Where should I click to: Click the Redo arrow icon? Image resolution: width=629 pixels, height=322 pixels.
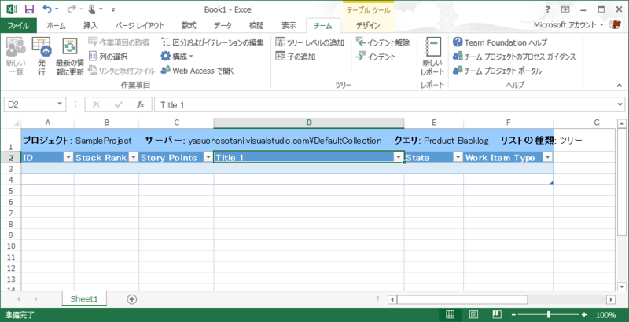click(70, 9)
